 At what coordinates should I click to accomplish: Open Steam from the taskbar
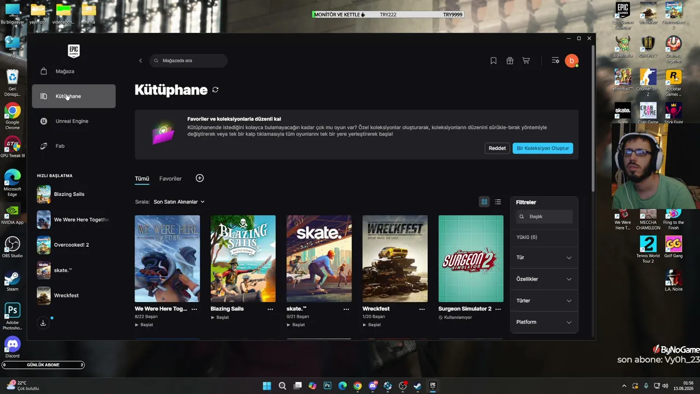417,386
